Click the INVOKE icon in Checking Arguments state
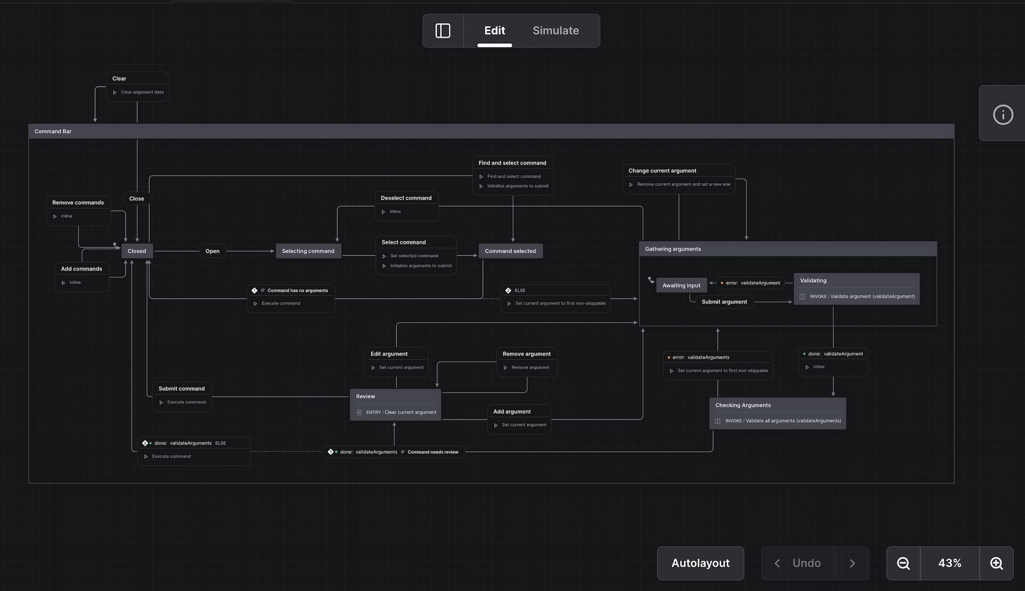This screenshot has width=1025, height=591. pos(718,421)
